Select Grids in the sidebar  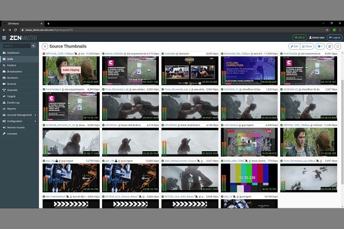10,59
